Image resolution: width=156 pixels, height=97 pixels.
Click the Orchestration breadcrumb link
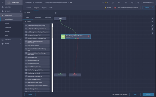pos(38,2)
